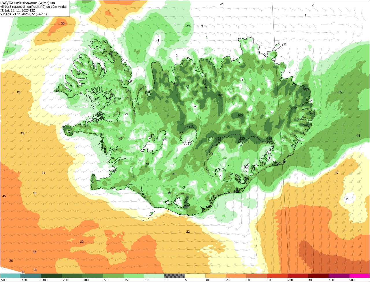Click the 10 to 25 yellow-orange swatch

(216, 276)
